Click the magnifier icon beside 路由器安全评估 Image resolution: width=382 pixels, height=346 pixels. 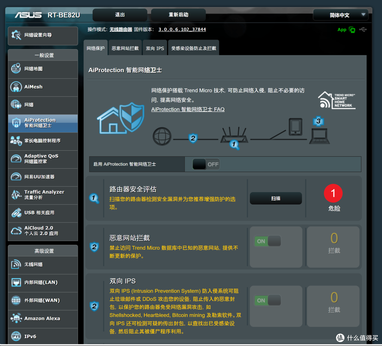pos(94,198)
